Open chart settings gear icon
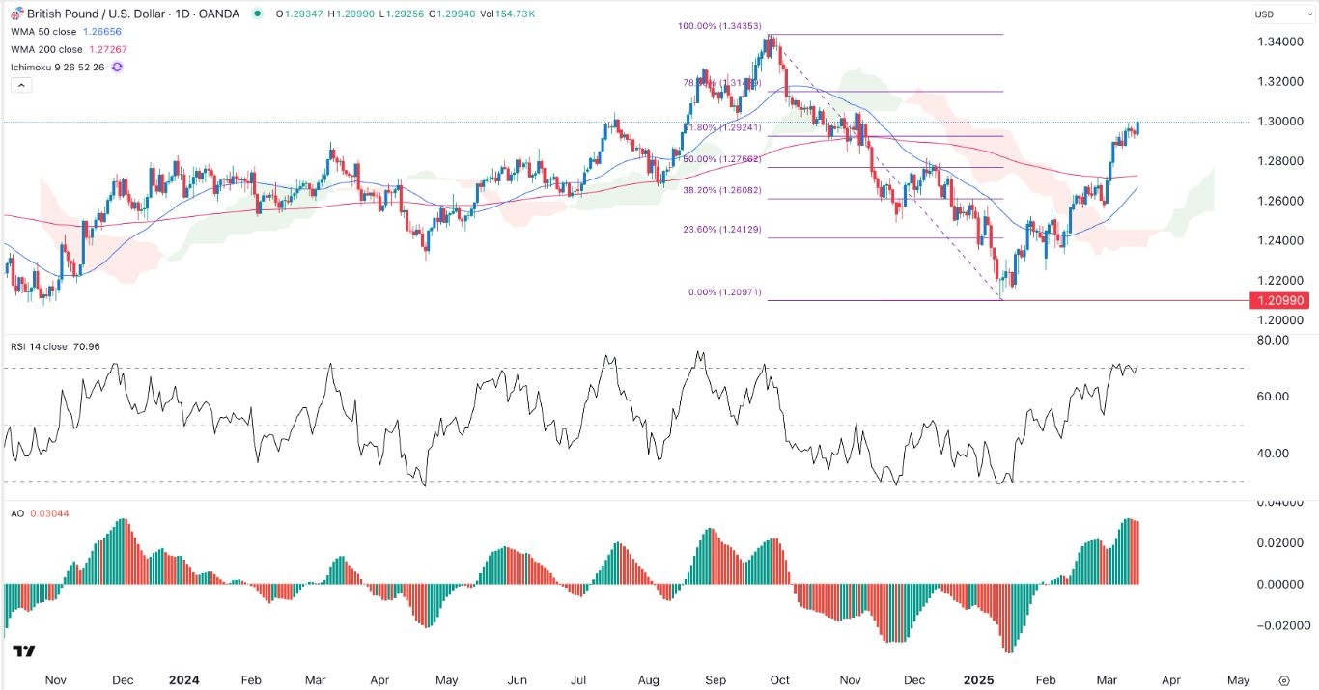 point(1283,679)
